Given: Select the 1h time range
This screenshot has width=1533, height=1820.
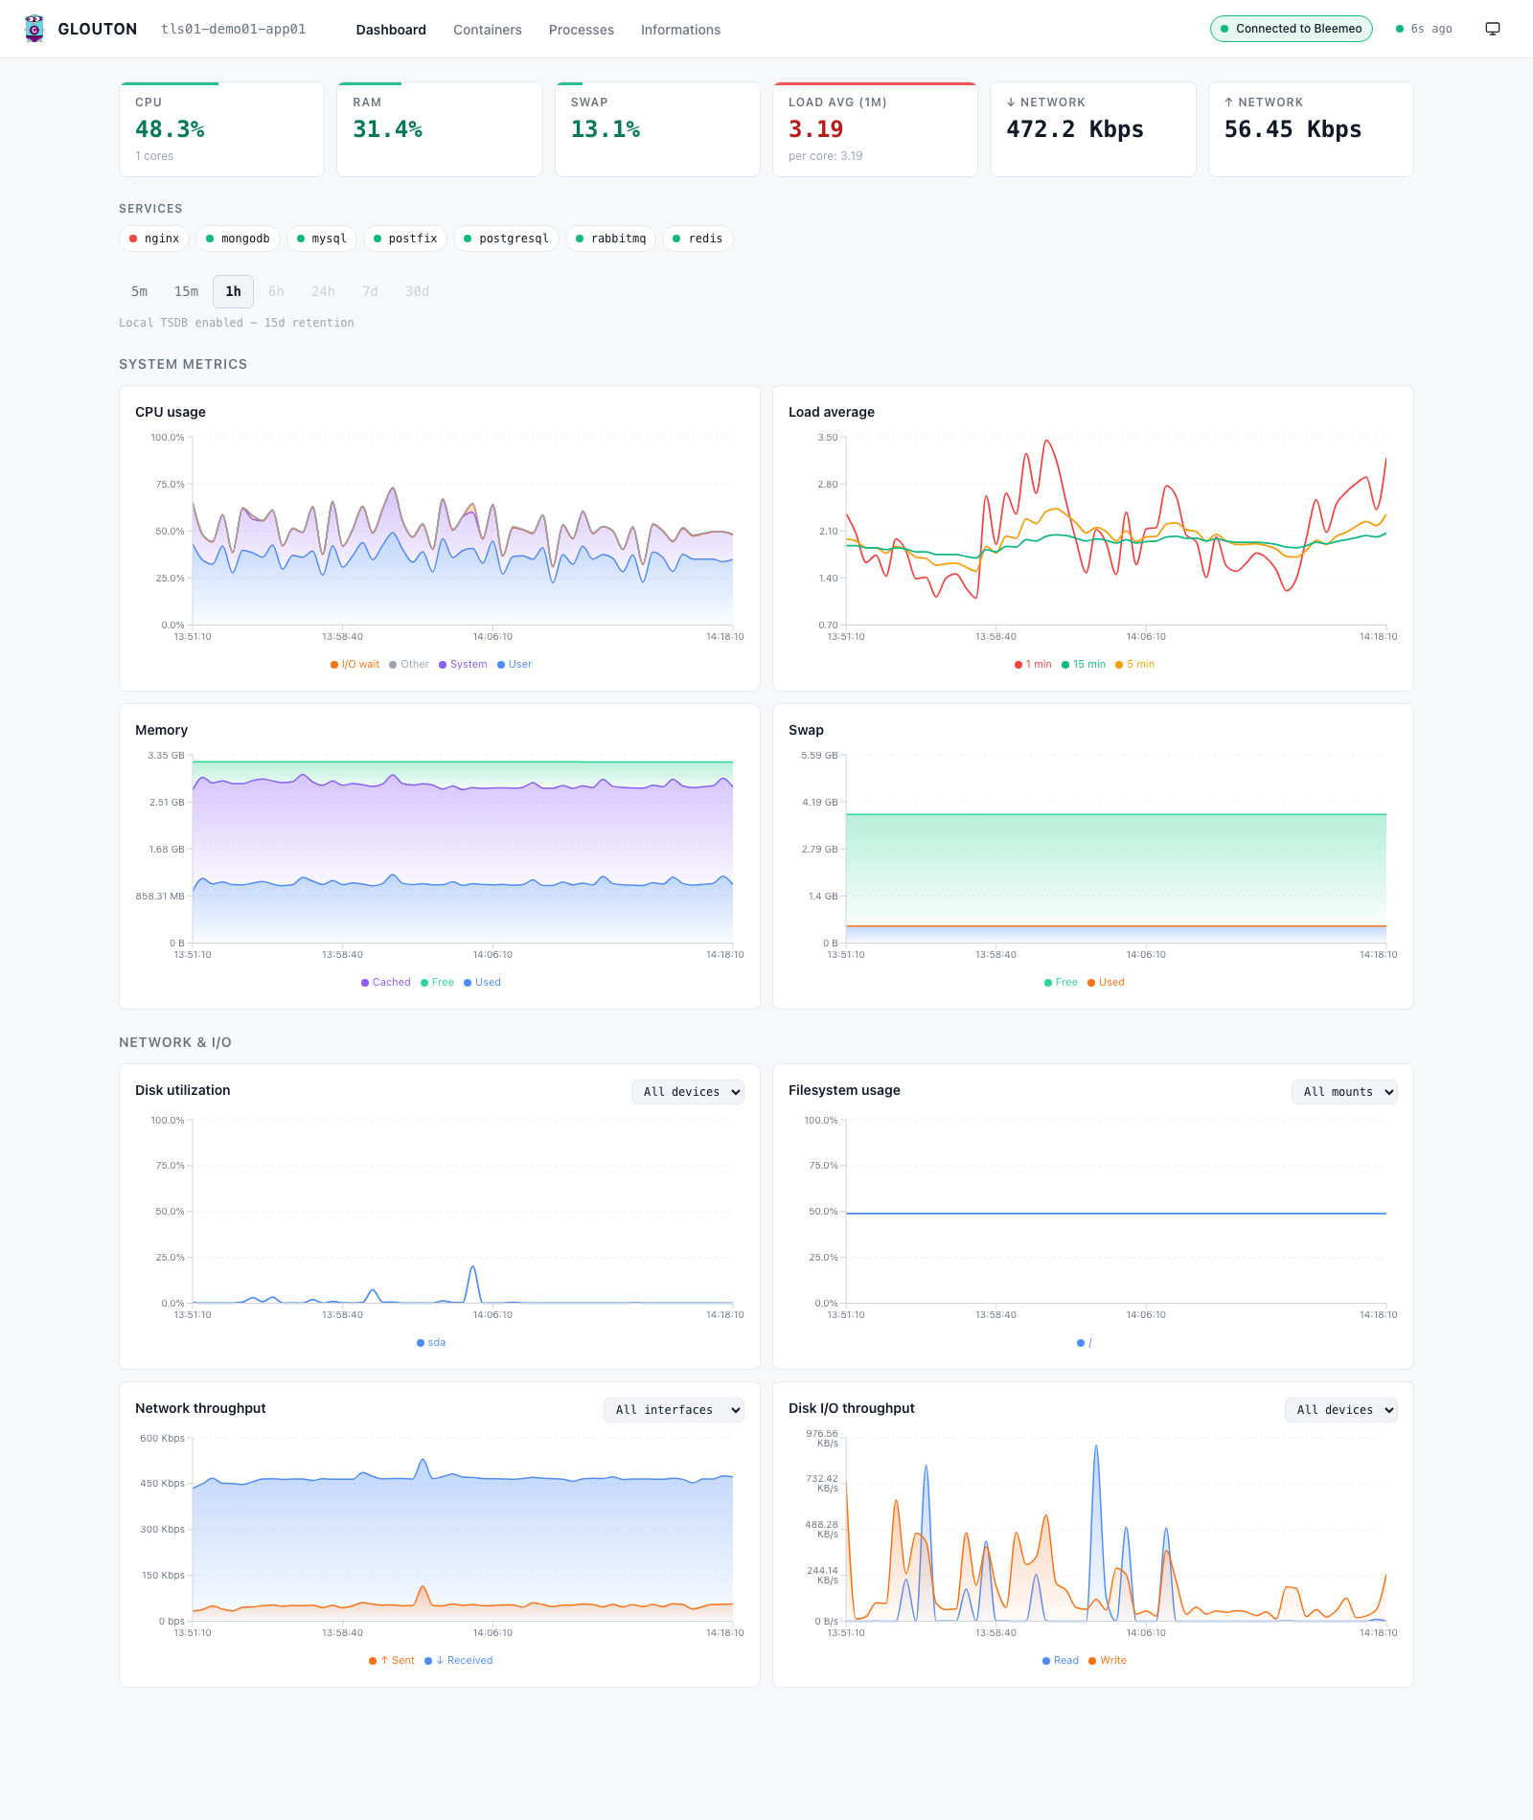Looking at the screenshot, I should [x=233, y=291].
